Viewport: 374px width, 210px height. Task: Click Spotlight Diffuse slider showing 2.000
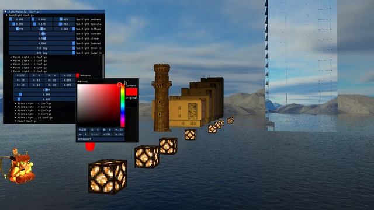[64, 29]
